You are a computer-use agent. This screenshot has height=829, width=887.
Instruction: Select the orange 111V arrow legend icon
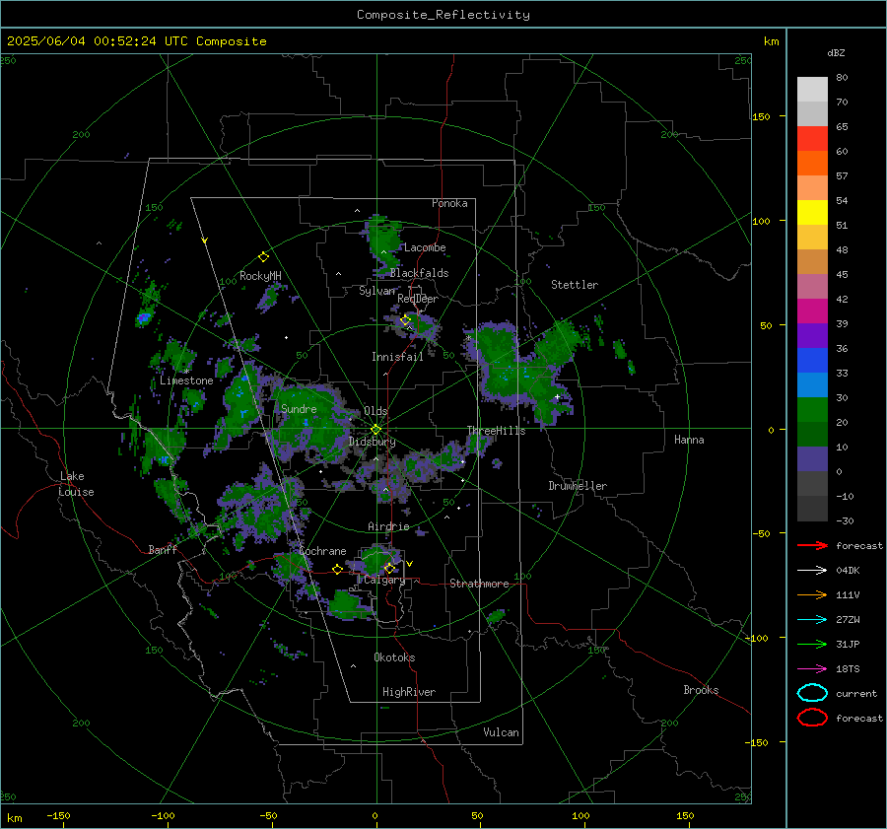[x=812, y=594]
